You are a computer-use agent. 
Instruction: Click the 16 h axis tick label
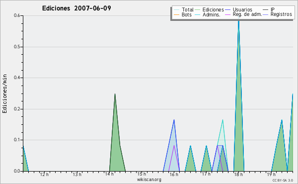coord(174,174)
